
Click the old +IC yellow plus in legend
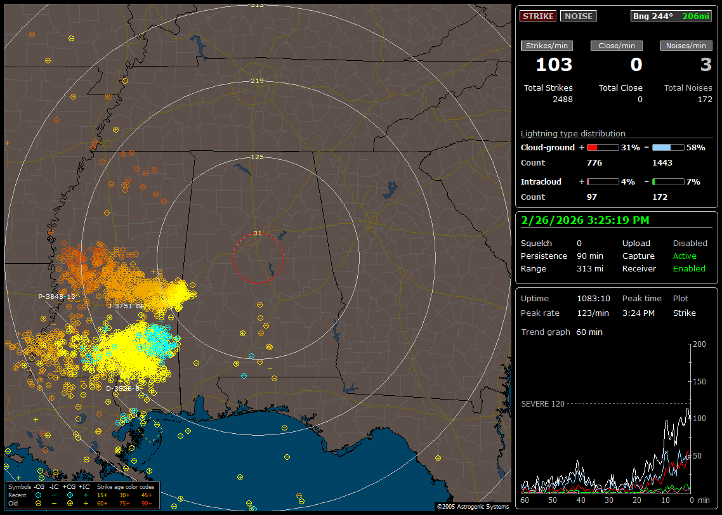[x=86, y=503]
